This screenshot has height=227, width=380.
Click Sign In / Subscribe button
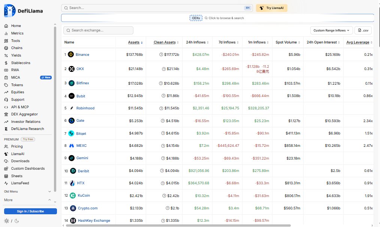coord(30,211)
